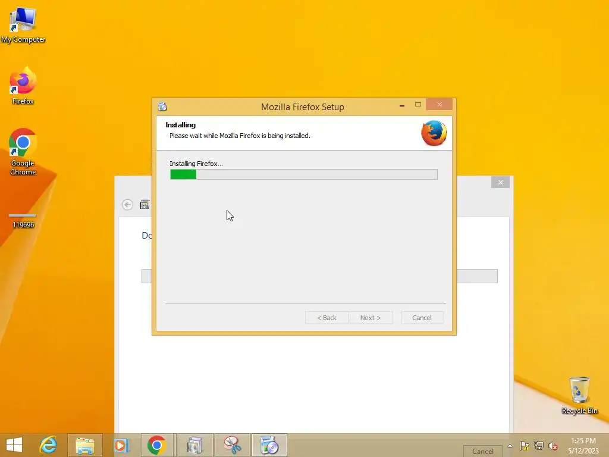Switch to the Programs and Features taskbar item

tap(194, 445)
